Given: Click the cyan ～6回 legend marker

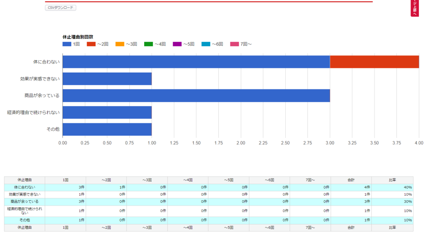Looking at the screenshot, I should click(x=206, y=44).
